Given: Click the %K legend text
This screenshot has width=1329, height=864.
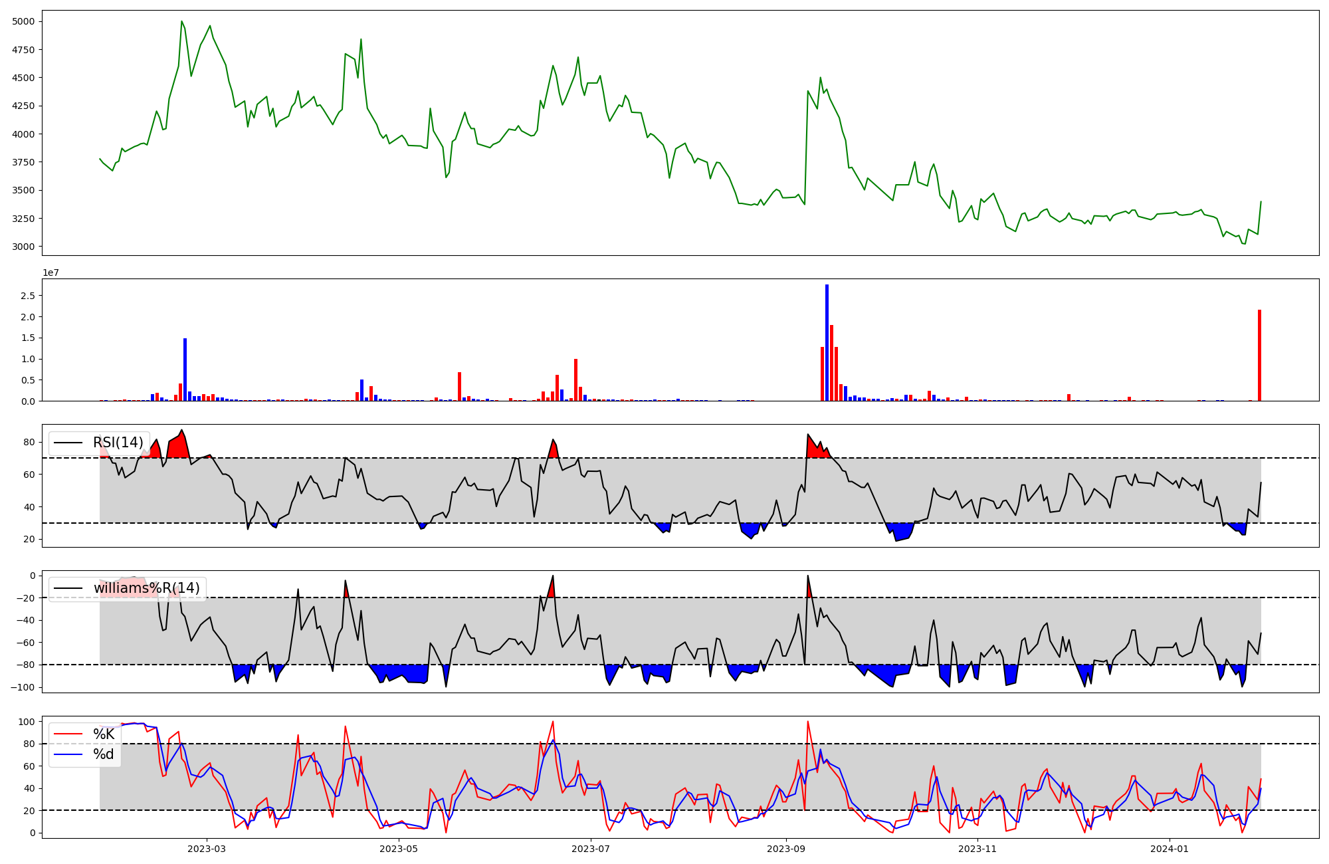Looking at the screenshot, I should [104, 734].
